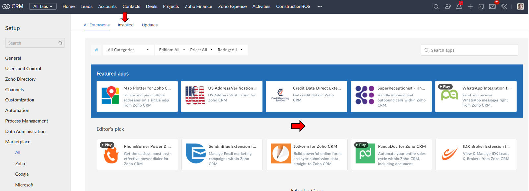529x191 pixels.
Task: Click the SuperReceptionist purple dots icon
Action: coord(365,95)
